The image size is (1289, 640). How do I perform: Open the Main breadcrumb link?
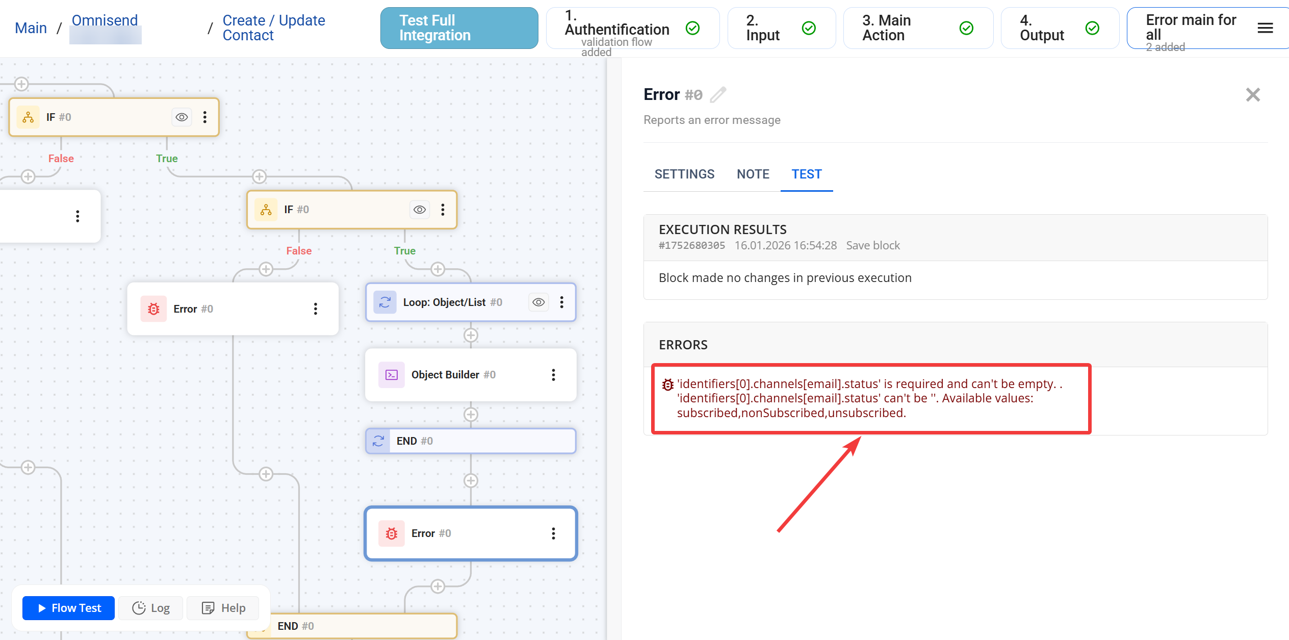pyautogui.click(x=31, y=28)
